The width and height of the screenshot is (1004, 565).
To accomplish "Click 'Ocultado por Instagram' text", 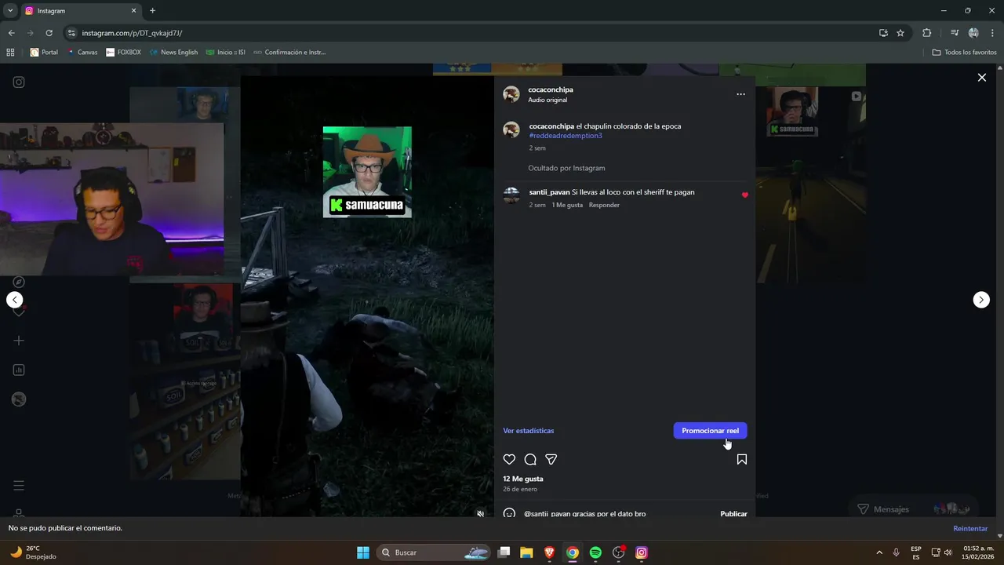I will click(x=566, y=168).
